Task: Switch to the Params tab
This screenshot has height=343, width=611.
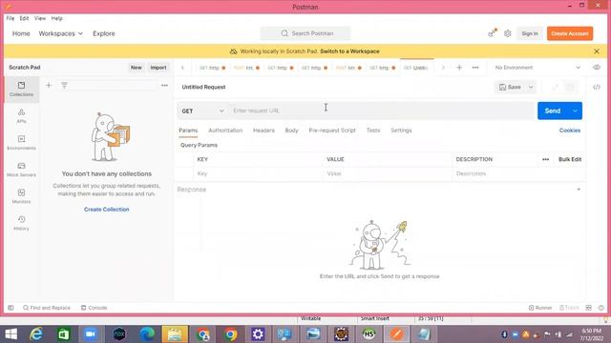Action: (188, 131)
